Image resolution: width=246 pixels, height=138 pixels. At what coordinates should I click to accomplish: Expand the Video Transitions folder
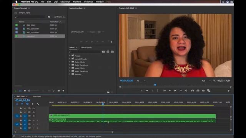[70, 71]
